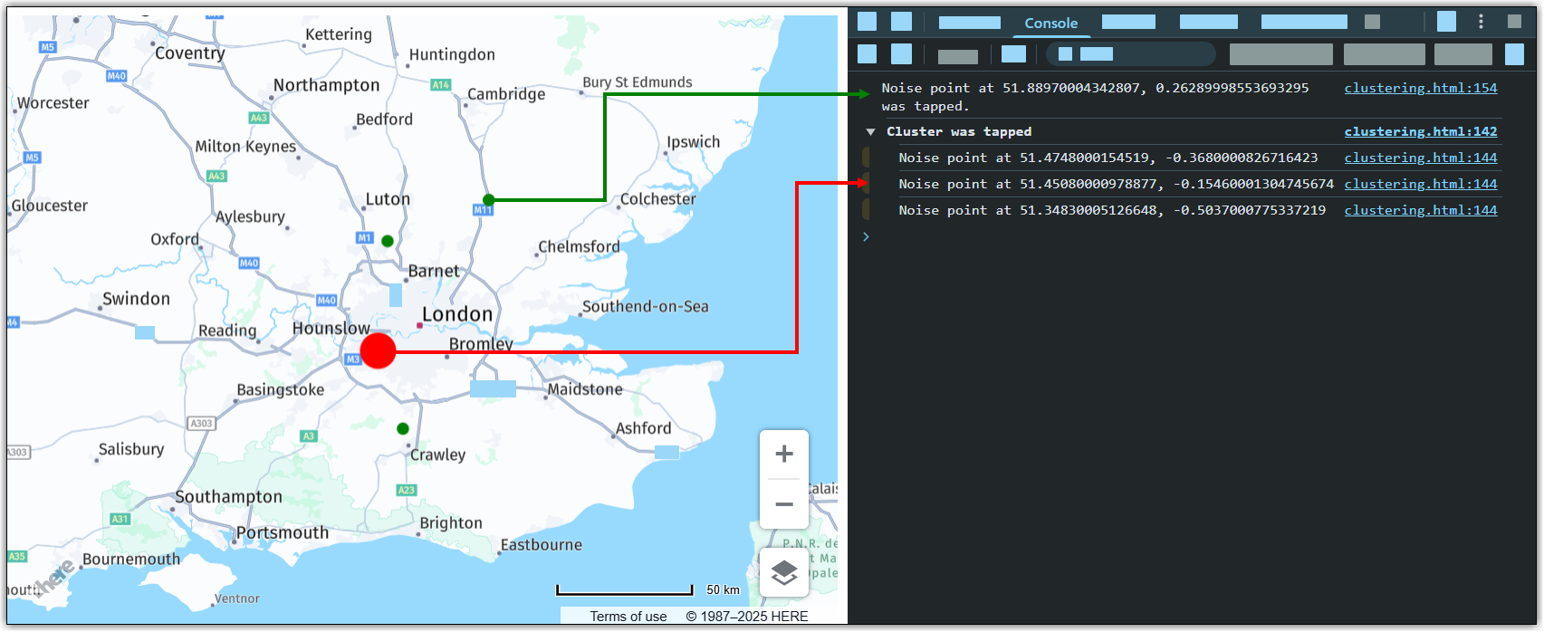The image size is (1544, 632).
Task: Click the Southend-on-Sea label
Action: coord(645,306)
